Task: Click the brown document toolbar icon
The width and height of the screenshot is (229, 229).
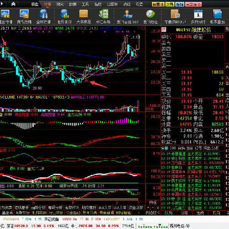Action: (175, 14)
